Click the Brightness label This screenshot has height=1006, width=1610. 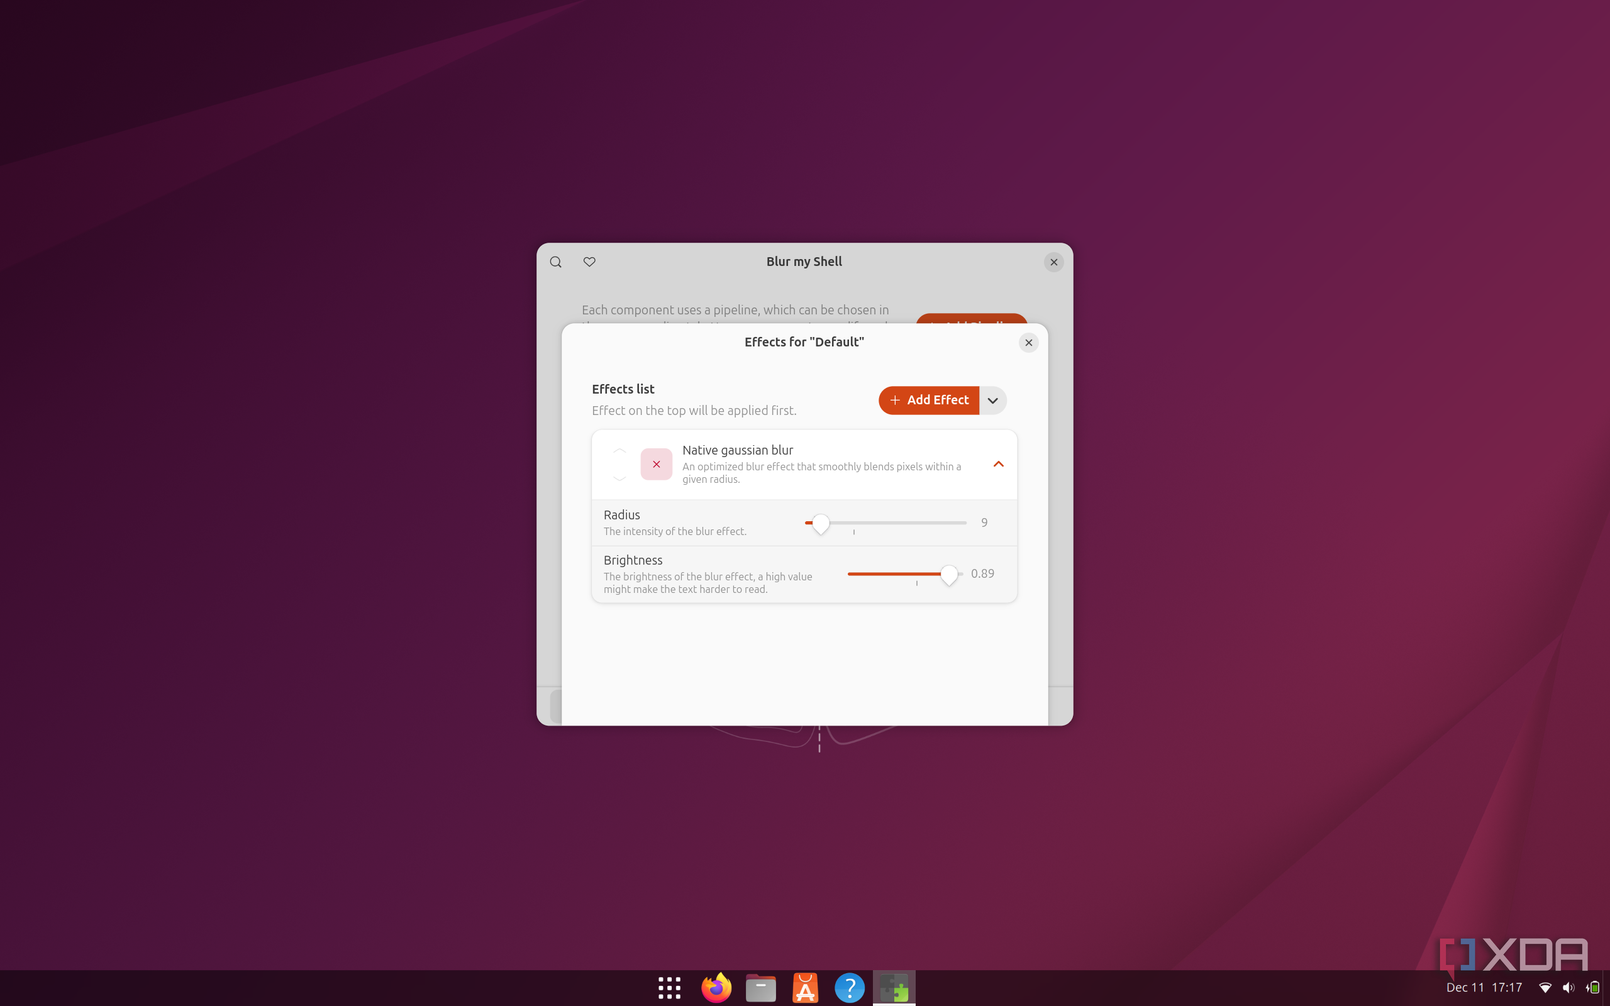[633, 560]
